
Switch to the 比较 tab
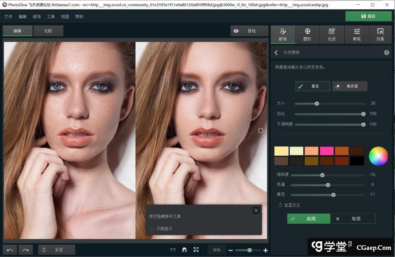pyautogui.click(x=48, y=31)
